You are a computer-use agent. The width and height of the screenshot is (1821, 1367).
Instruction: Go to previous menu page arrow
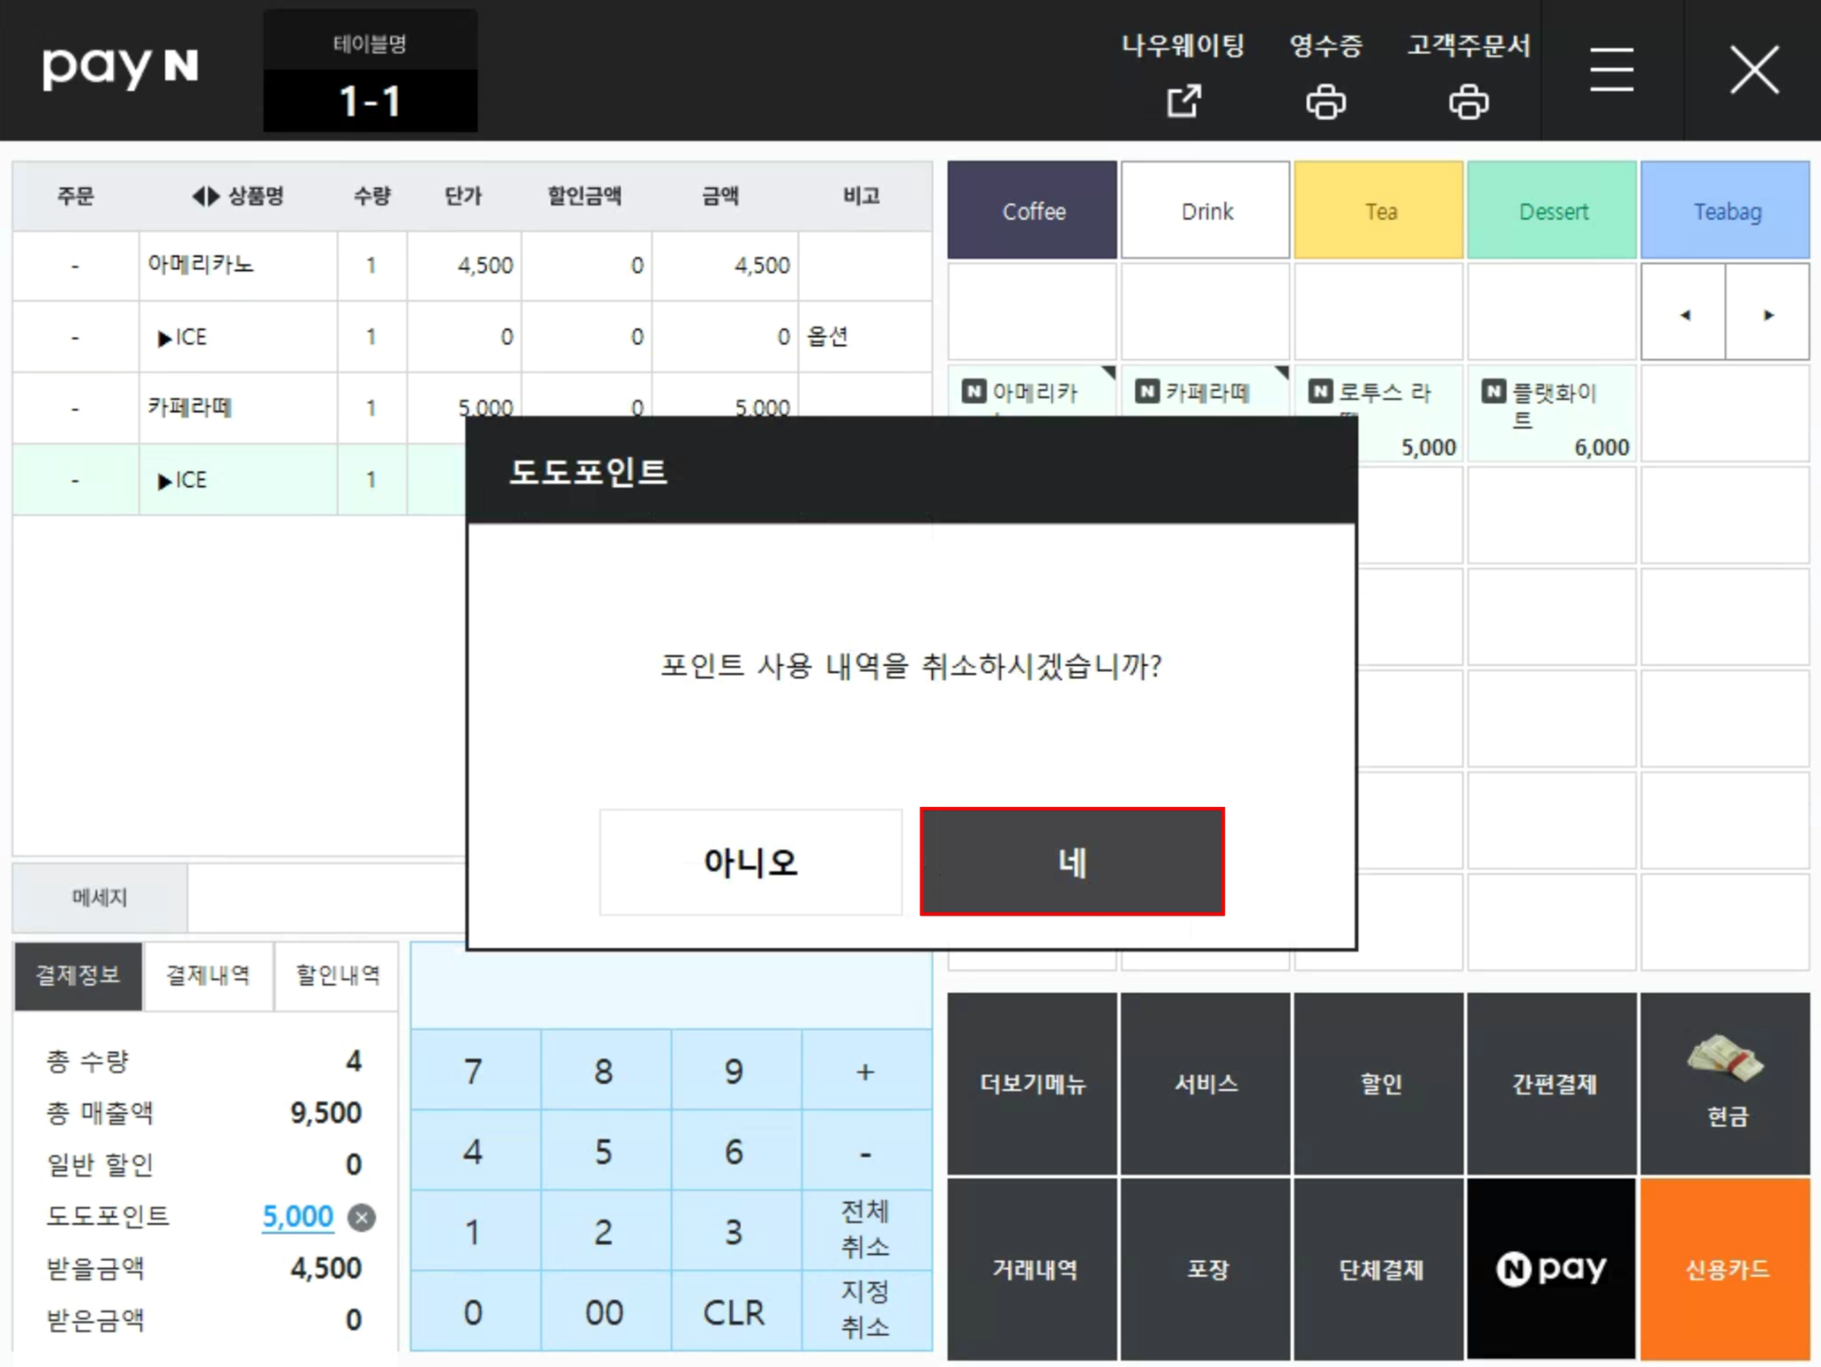pos(1683,314)
